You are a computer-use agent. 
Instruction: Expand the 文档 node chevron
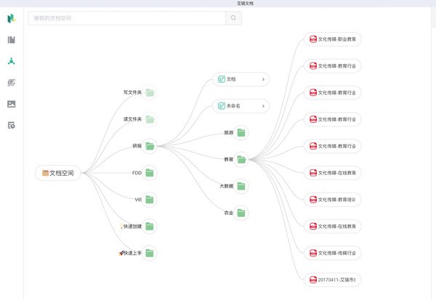(x=263, y=79)
